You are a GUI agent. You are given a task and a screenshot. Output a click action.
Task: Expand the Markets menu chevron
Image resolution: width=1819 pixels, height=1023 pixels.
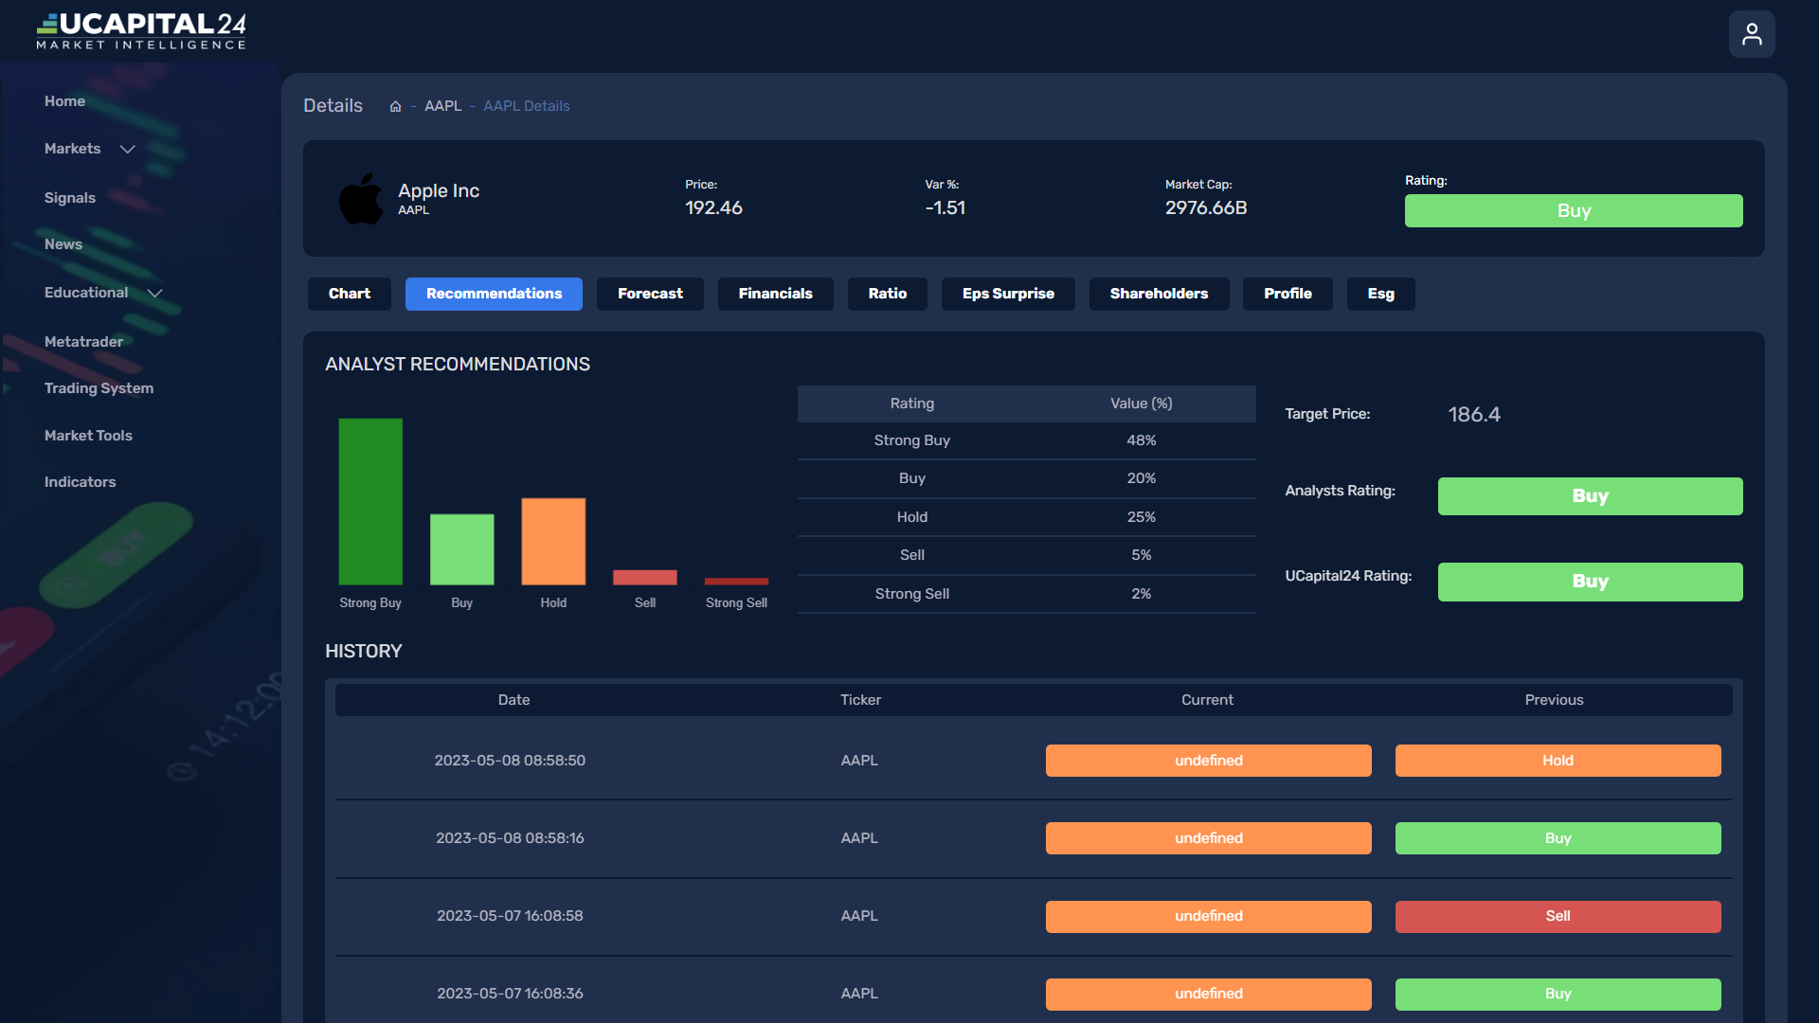pyautogui.click(x=128, y=150)
